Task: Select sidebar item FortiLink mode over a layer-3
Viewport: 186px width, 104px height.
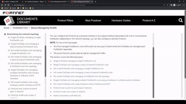Action: pos(23,95)
